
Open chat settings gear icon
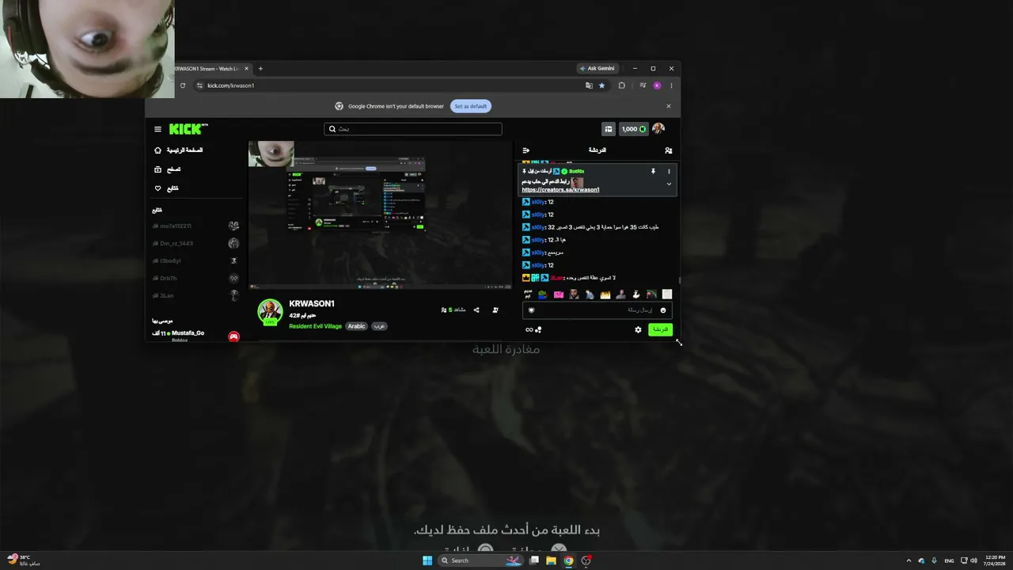tap(638, 329)
